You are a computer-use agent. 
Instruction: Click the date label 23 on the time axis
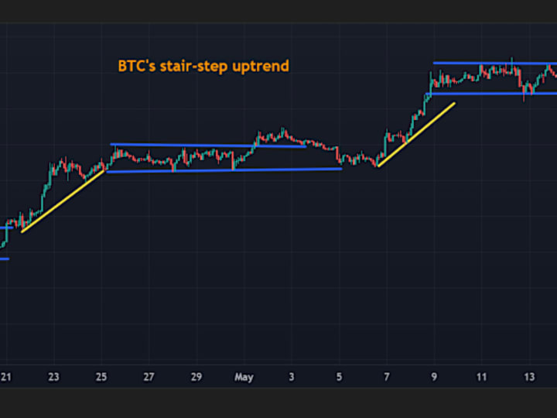53,377
